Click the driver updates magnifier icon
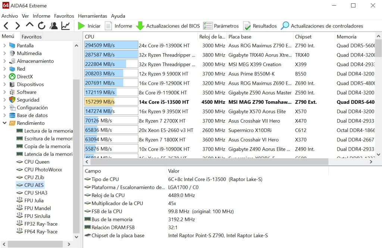This screenshot has width=382, height=248. point(285,26)
